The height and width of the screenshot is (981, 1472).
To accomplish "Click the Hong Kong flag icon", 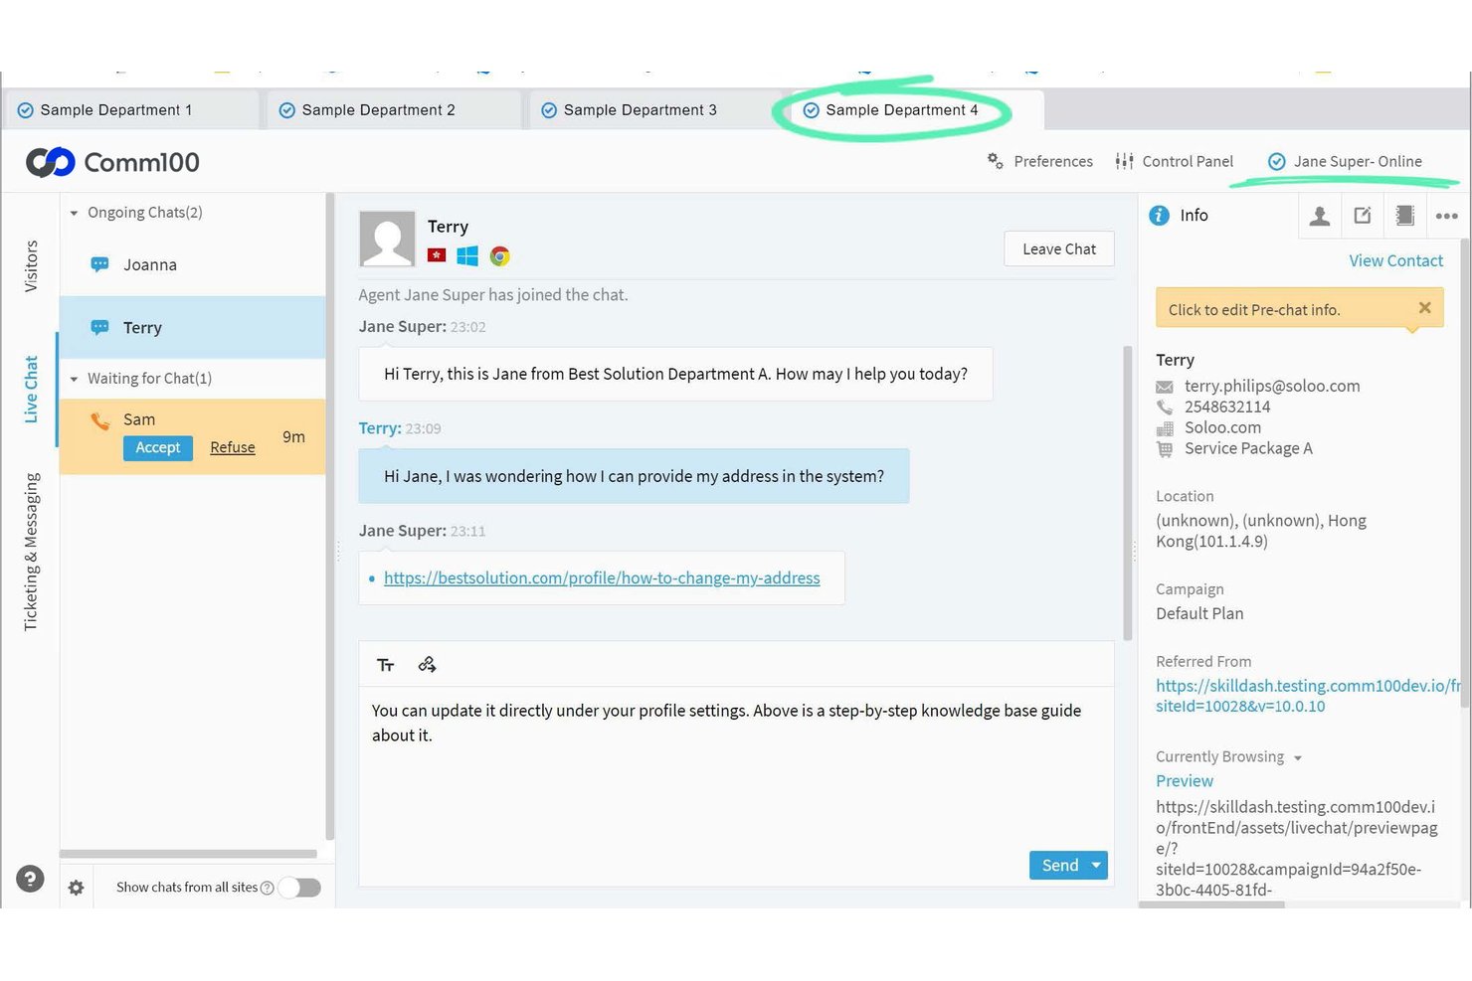I will coord(437,255).
